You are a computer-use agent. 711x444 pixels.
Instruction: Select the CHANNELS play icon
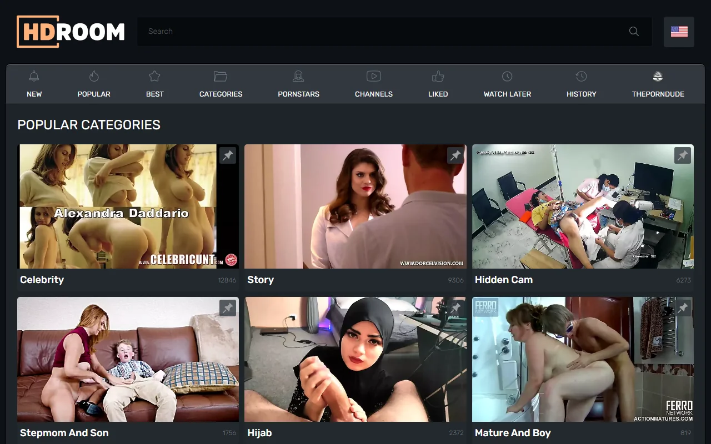[374, 76]
